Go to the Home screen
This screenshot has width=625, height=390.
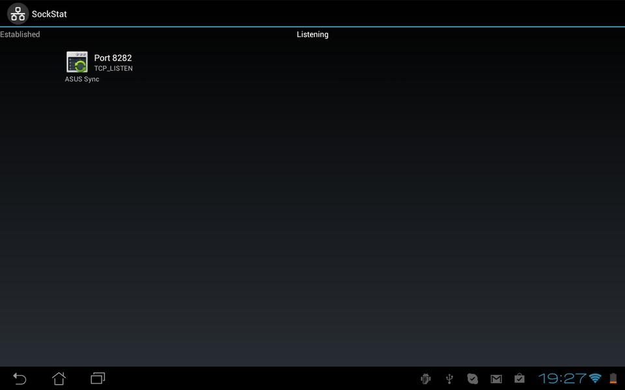(x=59, y=378)
